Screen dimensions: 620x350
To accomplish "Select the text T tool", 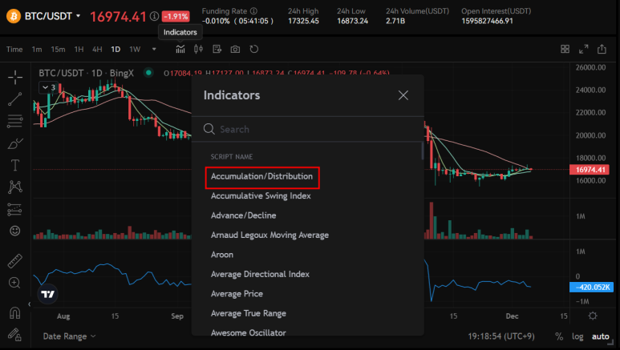I will click(15, 165).
